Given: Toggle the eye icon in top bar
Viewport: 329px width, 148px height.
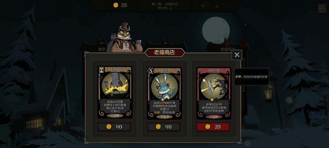Looking at the screenshot, I should pos(203,6).
